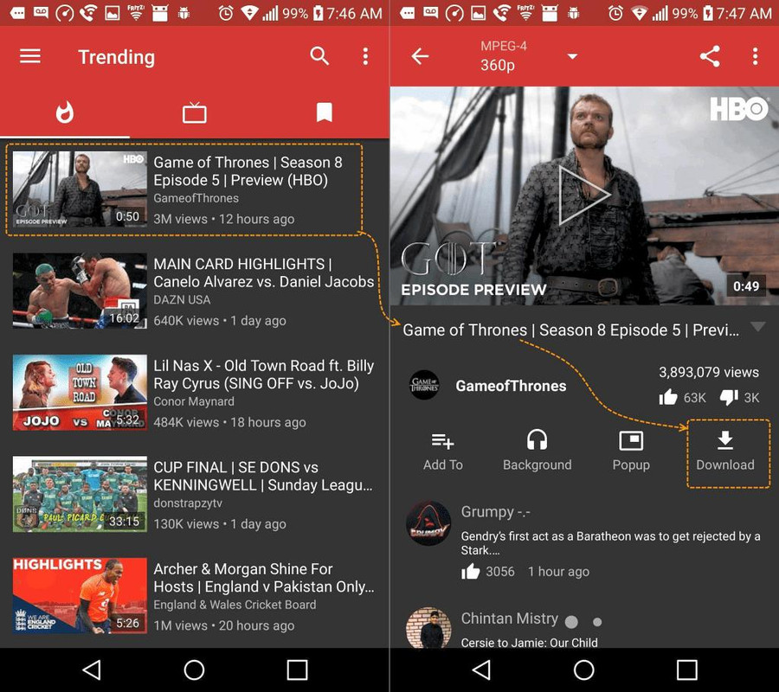The height and width of the screenshot is (692, 779).
Task: Open the hamburger menu in Trending screen
Action: [29, 56]
